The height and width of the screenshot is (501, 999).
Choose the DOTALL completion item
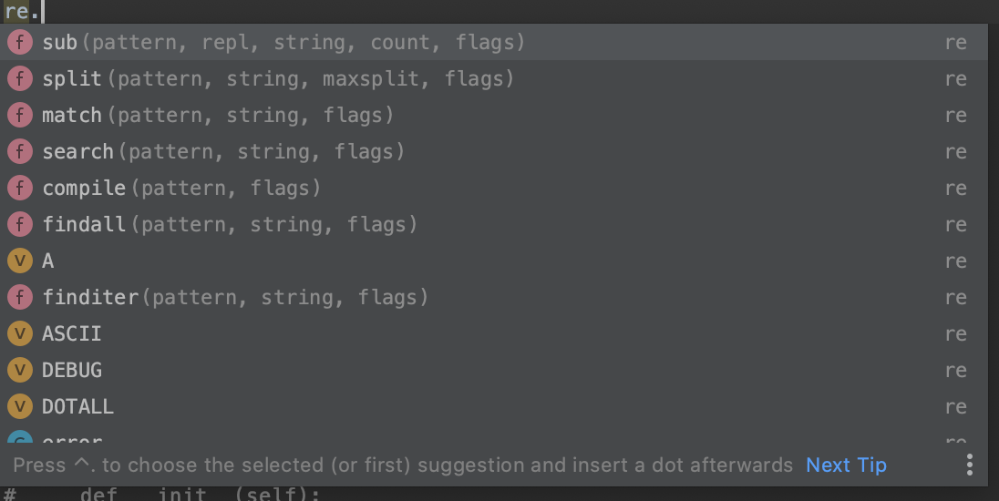point(78,407)
